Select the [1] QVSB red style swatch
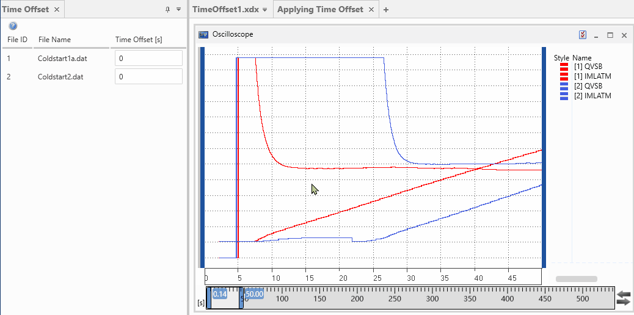634x315 pixels. pyautogui.click(x=564, y=67)
